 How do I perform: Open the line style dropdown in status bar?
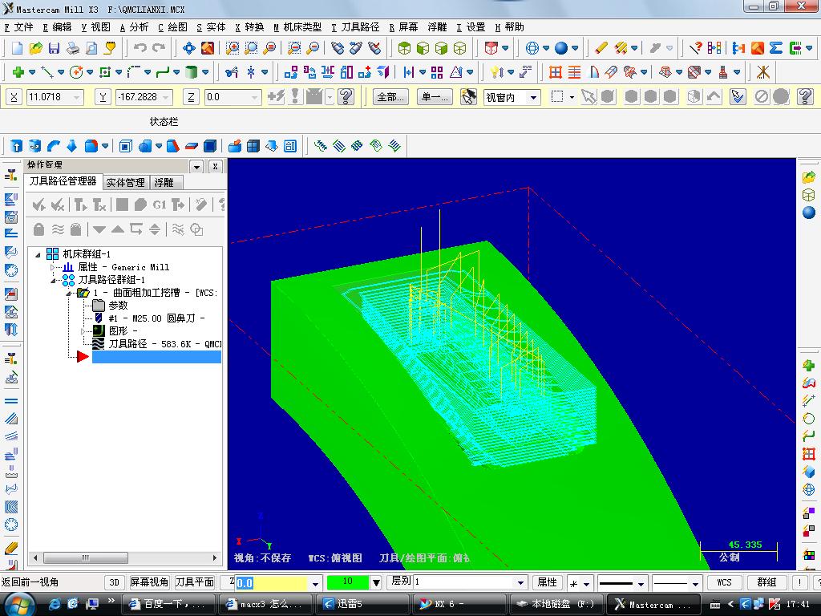click(641, 583)
